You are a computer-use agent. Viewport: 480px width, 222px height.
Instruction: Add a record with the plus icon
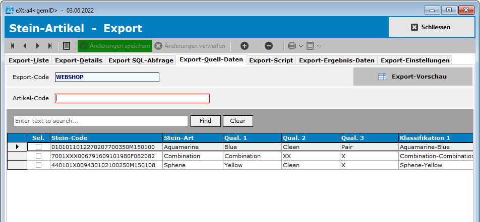[244, 46]
